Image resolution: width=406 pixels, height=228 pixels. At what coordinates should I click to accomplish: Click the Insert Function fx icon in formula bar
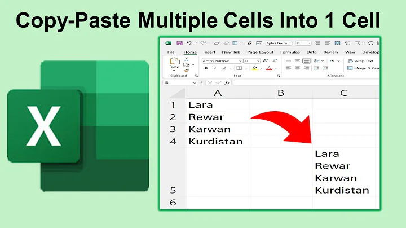pyautogui.click(x=227, y=82)
